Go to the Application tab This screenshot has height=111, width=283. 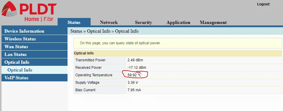(x=178, y=22)
